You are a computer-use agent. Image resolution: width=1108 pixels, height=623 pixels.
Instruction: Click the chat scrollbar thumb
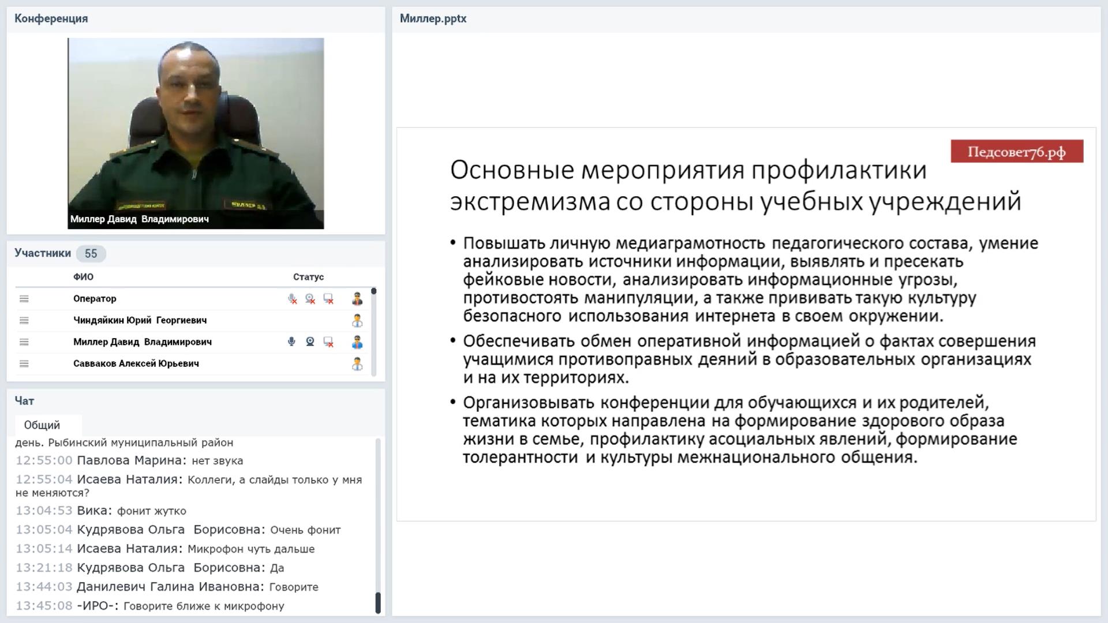click(x=378, y=603)
